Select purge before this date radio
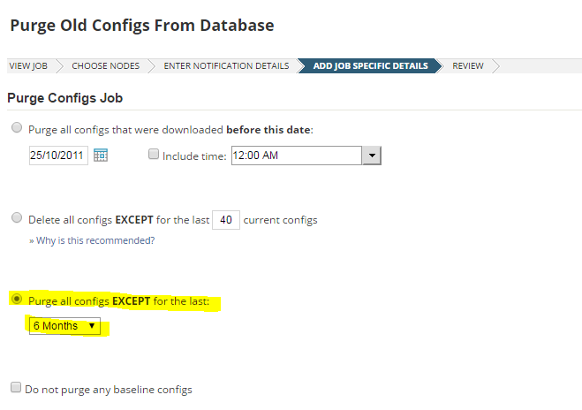Image resolution: width=582 pixels, height=410 pixels. tap(17, 129)
